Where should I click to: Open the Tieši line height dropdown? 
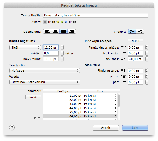click(x=25, y=48)
